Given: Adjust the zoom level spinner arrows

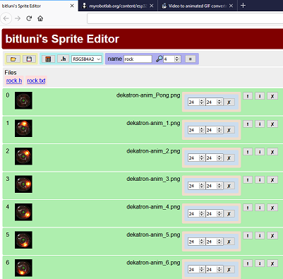Looking at the screenshot, I should click(177, 59).
